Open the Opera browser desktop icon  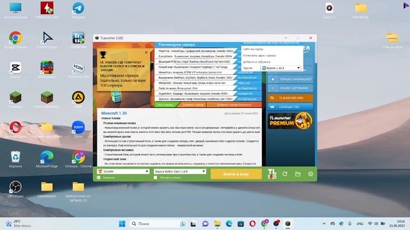pyautogui.click(x=15, y=129)
